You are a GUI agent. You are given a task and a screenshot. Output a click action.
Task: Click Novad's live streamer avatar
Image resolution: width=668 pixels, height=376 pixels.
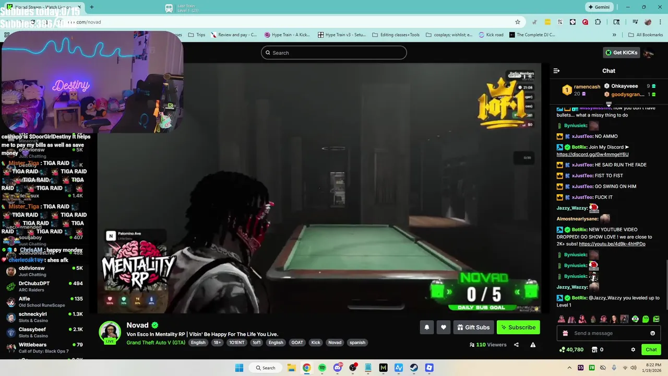click(110, 332)
